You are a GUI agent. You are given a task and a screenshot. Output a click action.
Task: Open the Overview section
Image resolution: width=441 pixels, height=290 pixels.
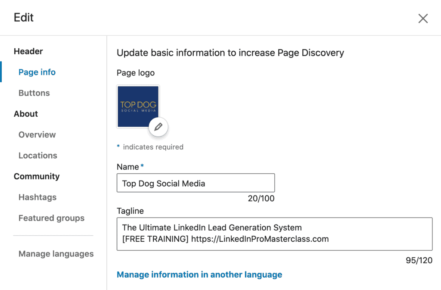click(x=37, y=134)
